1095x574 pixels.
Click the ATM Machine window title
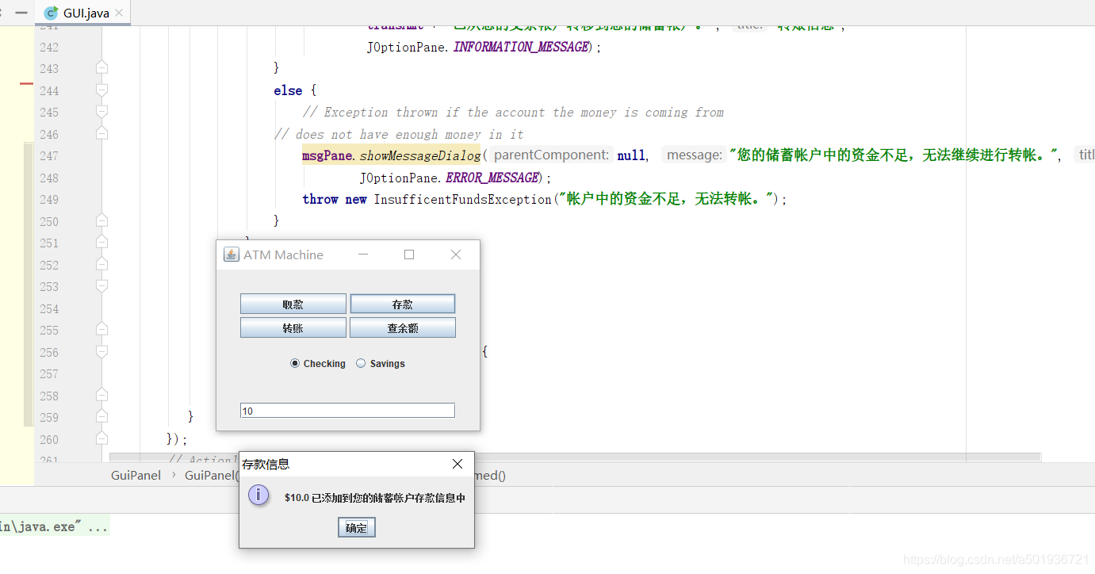pyautogui.click(x=283, y=254)
